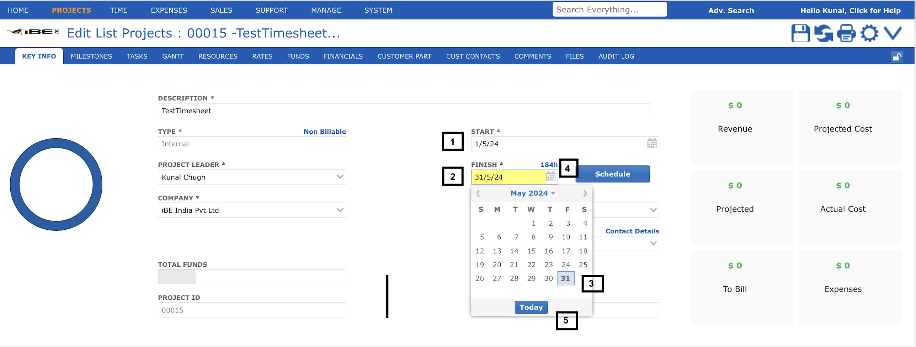
Task: Click the Revenue $0 card
Action: (x=742, y=127)
